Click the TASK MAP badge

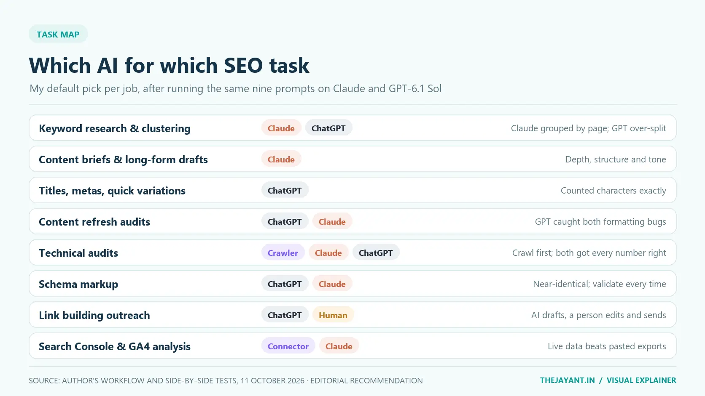coord(58,34)
